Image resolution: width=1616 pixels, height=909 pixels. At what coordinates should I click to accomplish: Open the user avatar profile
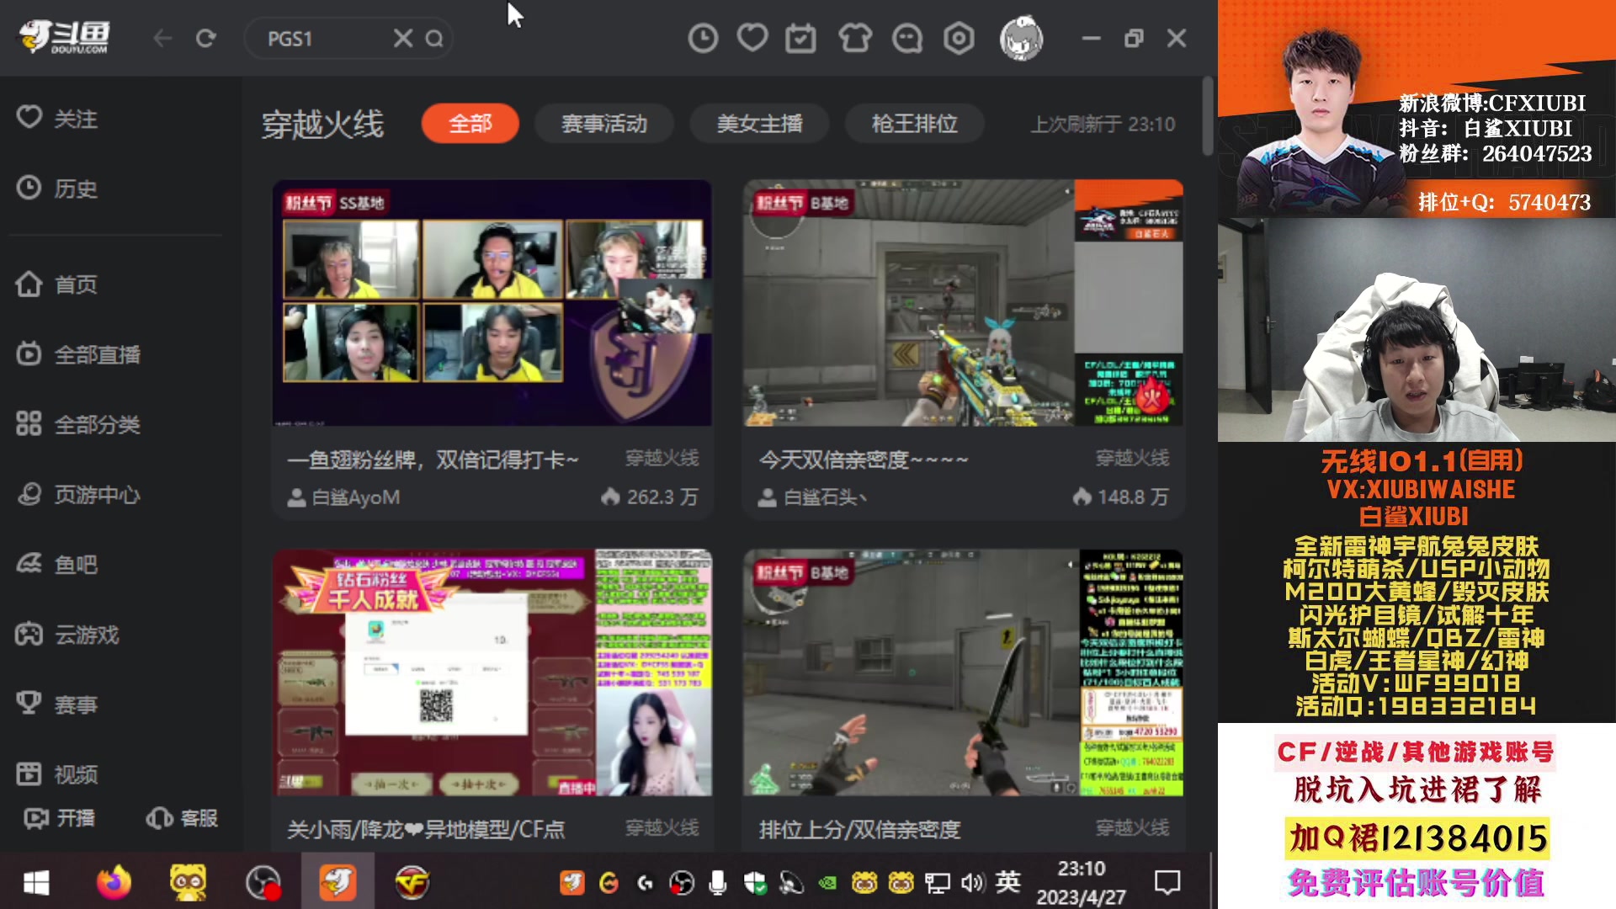1022,38
